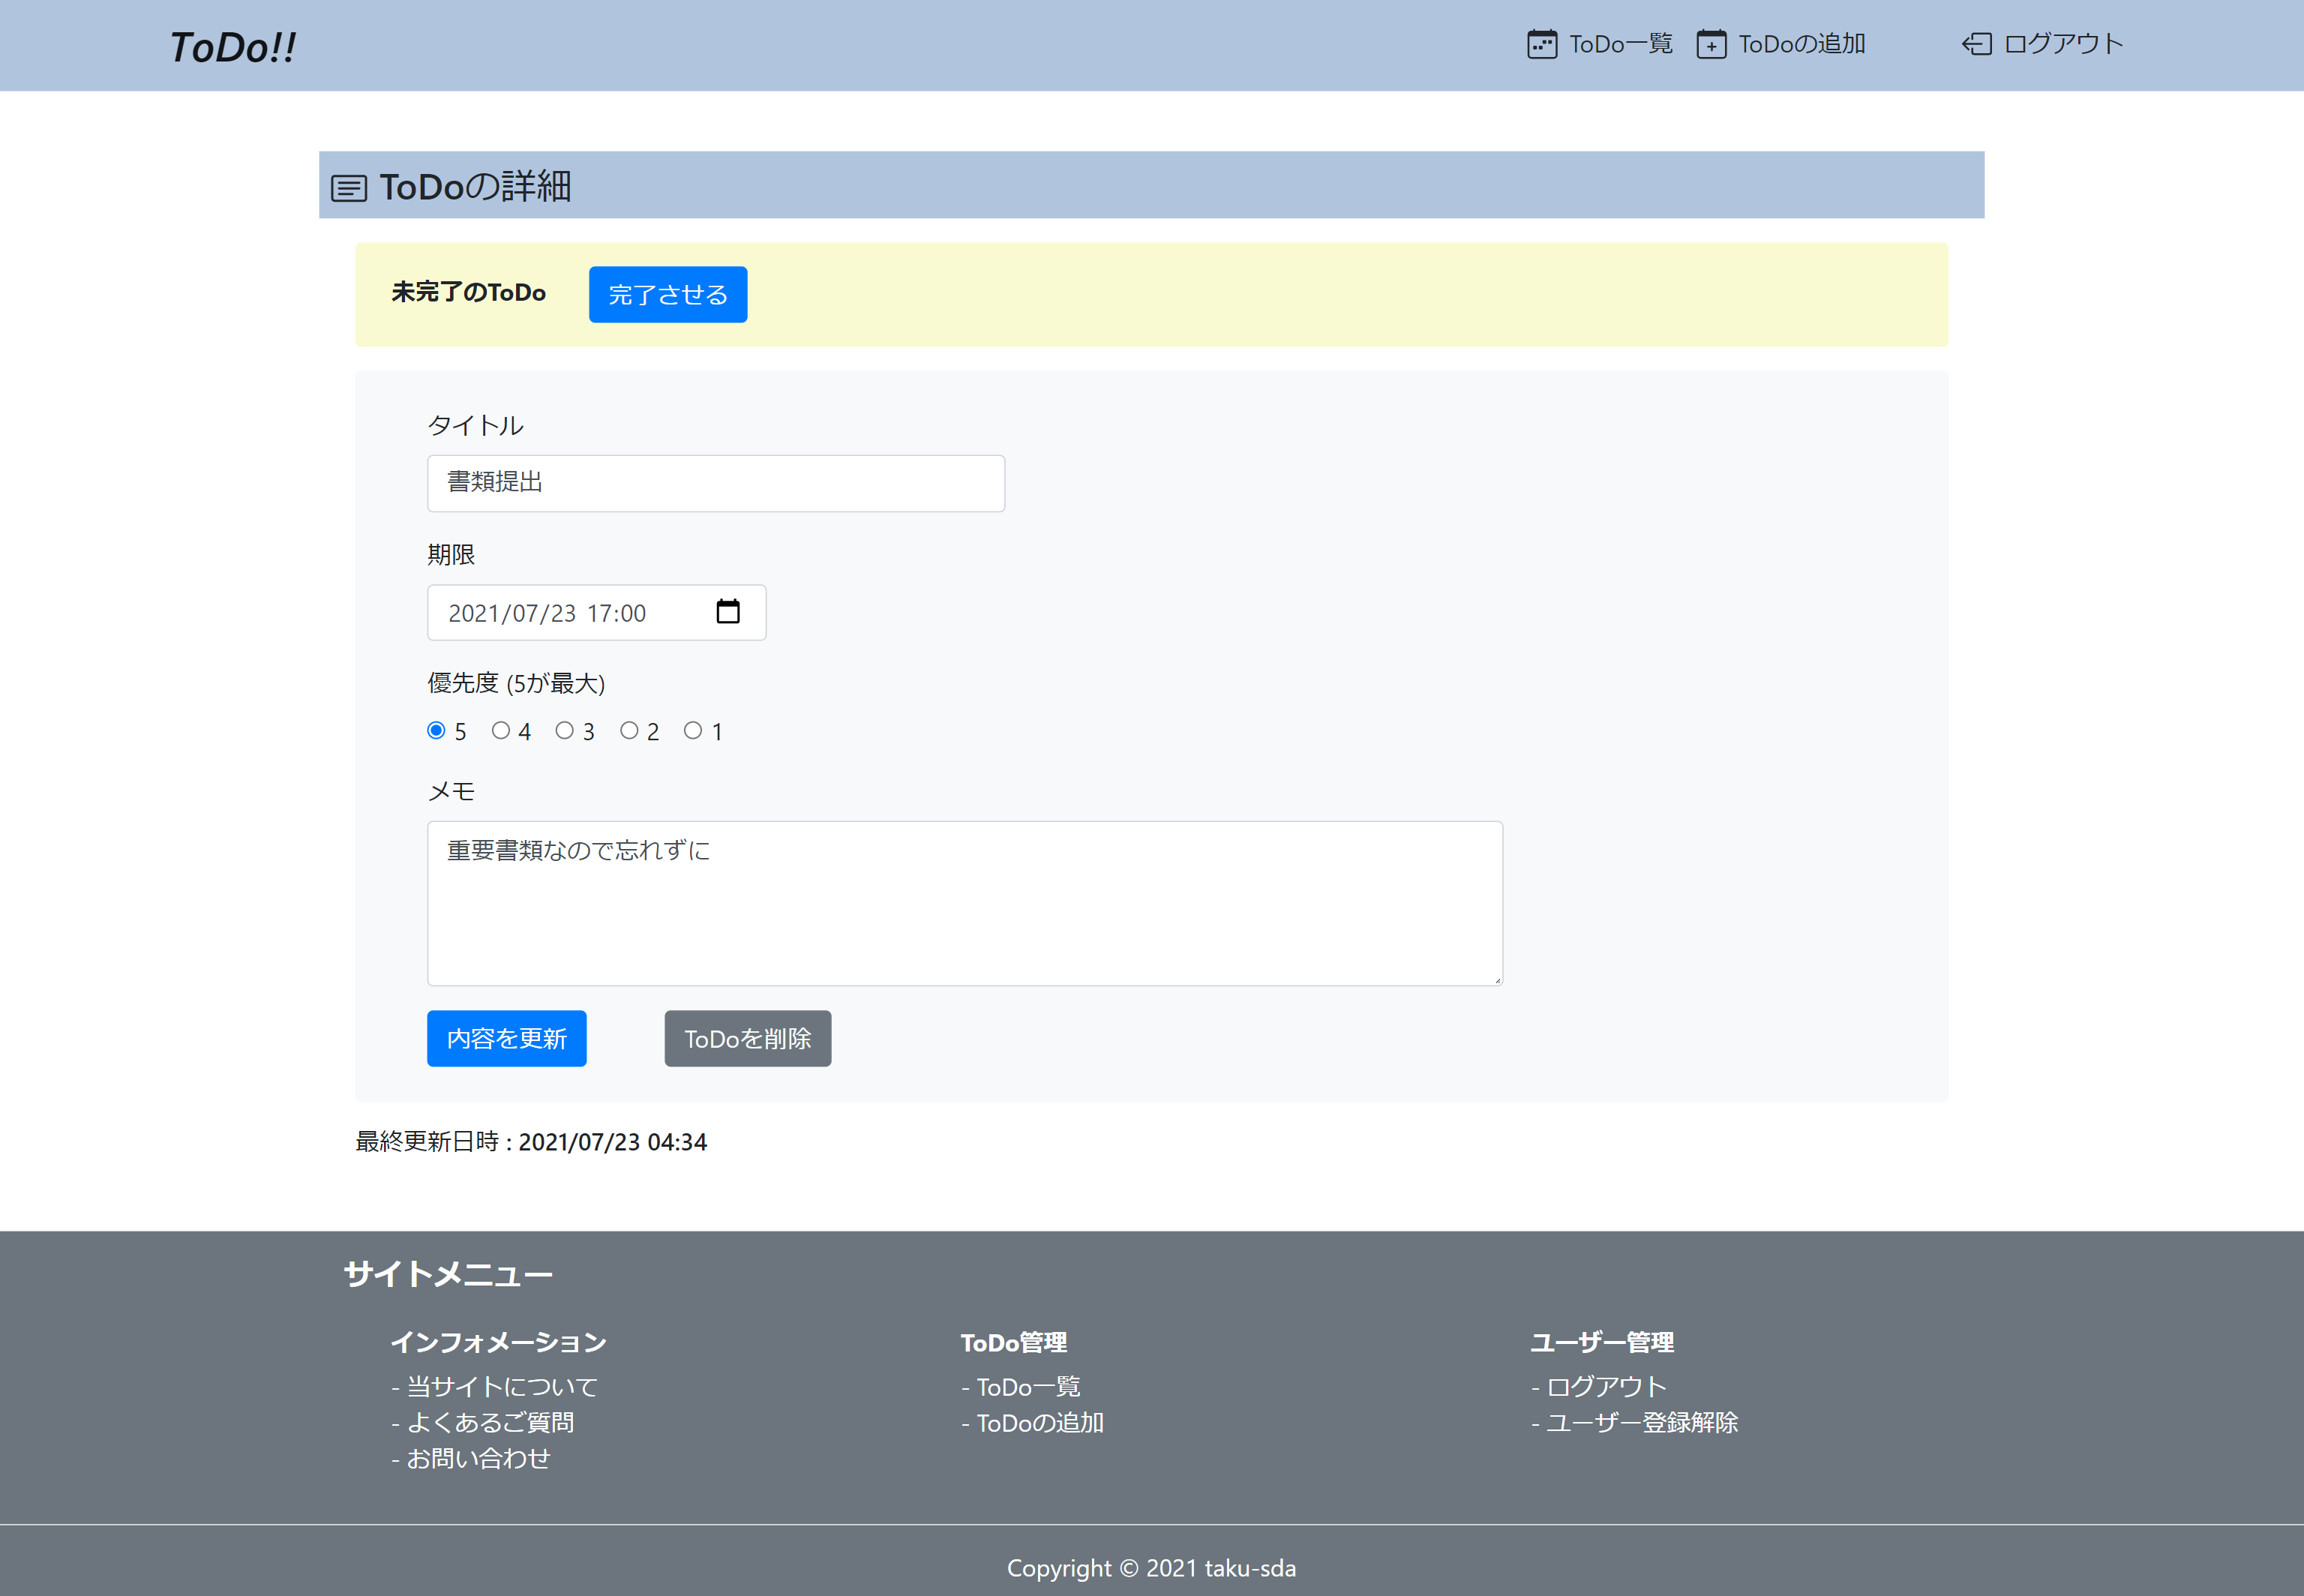Click the タイトル input field
Image resolution: width=2304 pixels, height=1596 pixels.
coord(716,483)
